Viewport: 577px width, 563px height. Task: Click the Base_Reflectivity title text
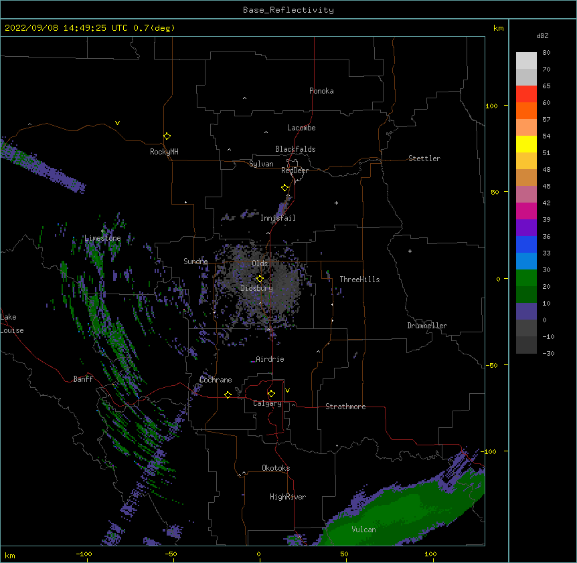tap(288, 10)
